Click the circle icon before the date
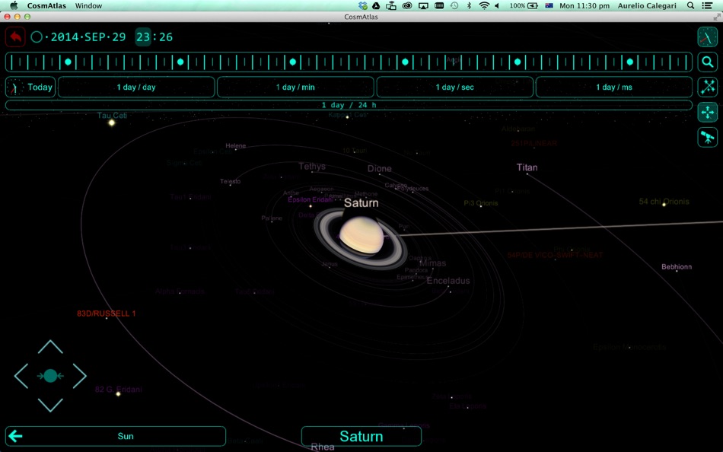This screenshot has height=452, width=723. 37,37
